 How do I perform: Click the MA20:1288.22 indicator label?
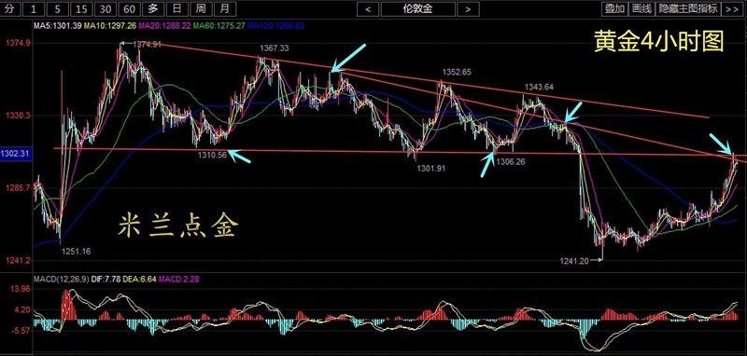(165, 25)
